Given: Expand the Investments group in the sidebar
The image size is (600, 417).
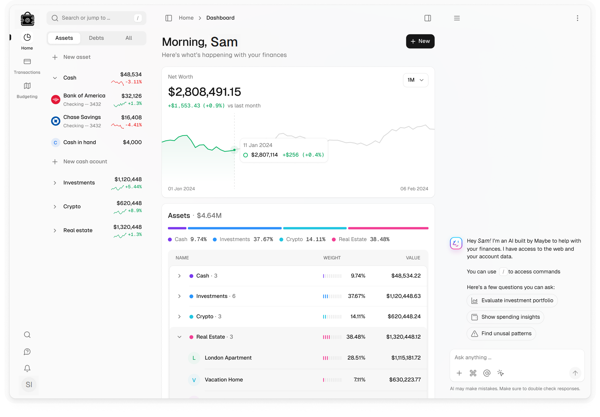Looking at the screenshot, I should (x=55, y=183).
